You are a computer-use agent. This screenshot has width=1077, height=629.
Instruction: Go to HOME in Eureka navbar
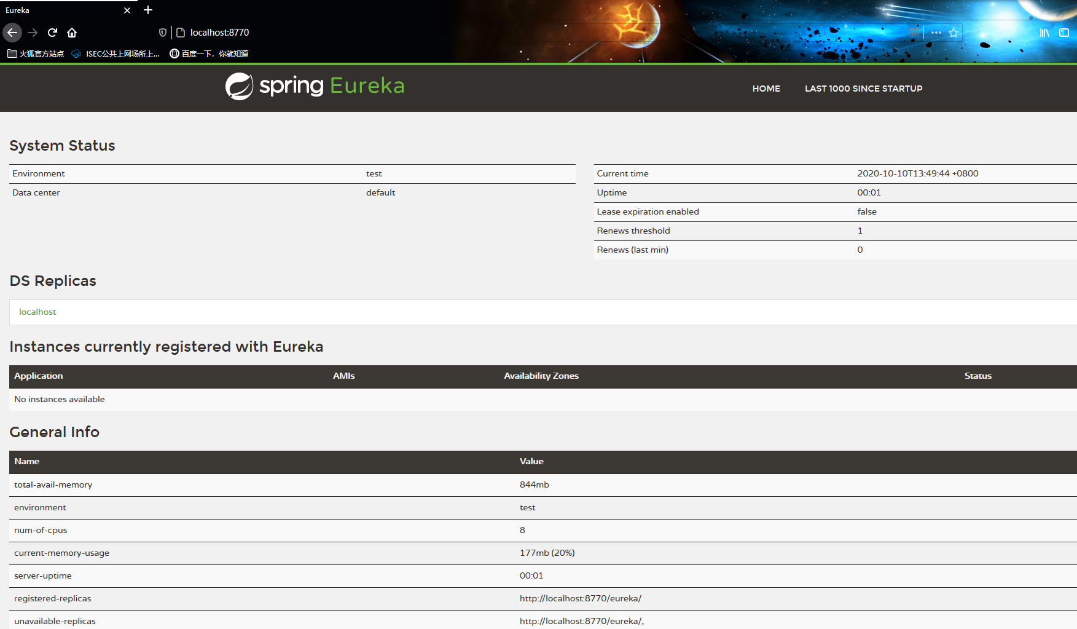[766, 89]
